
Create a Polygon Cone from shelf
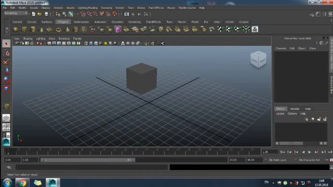click(x=42, y=29)
